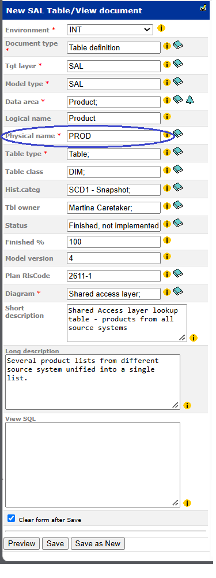Click the Hist.categ field with SCD1 - Snapshot;
The width and height of the screenshot is (216, 578).
coord(113,190)
